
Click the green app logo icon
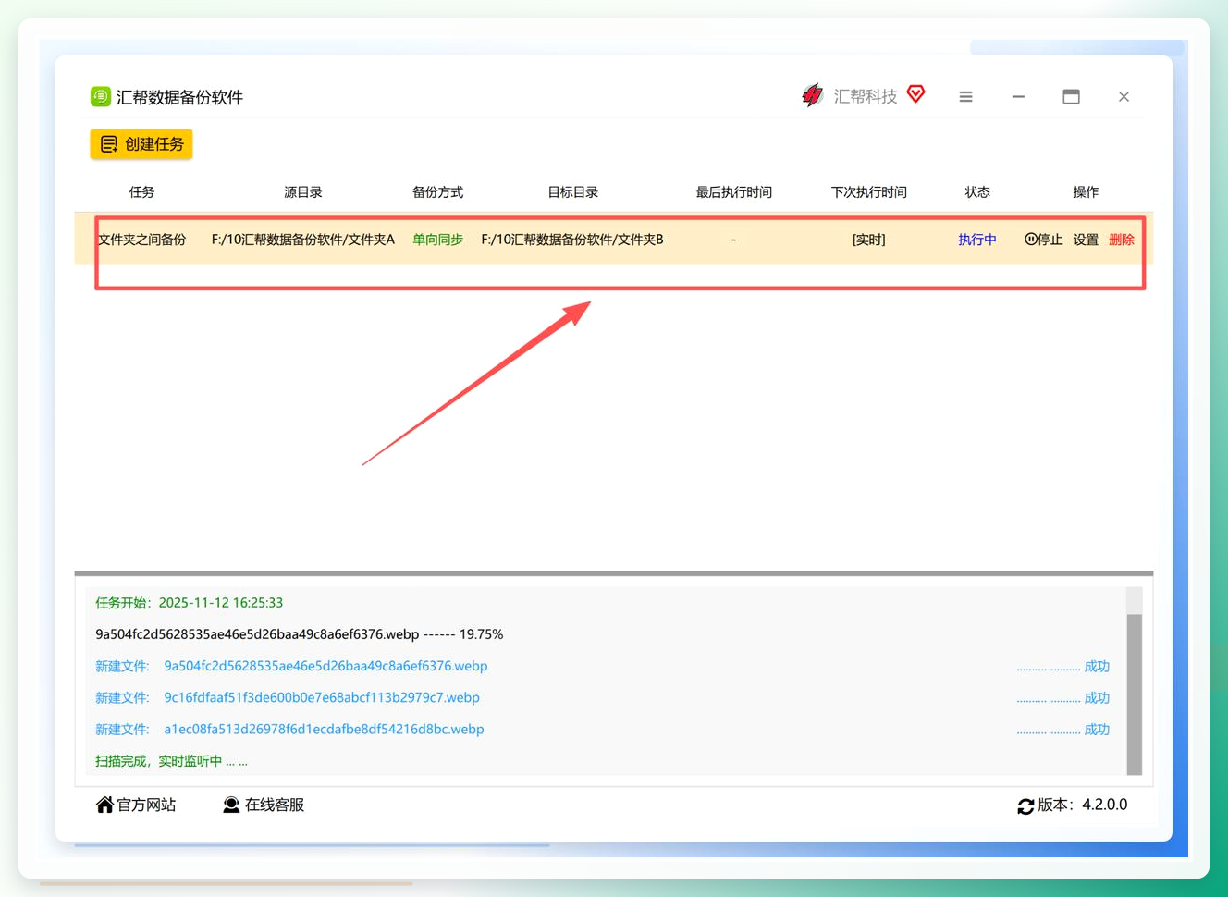coord(101,96)
